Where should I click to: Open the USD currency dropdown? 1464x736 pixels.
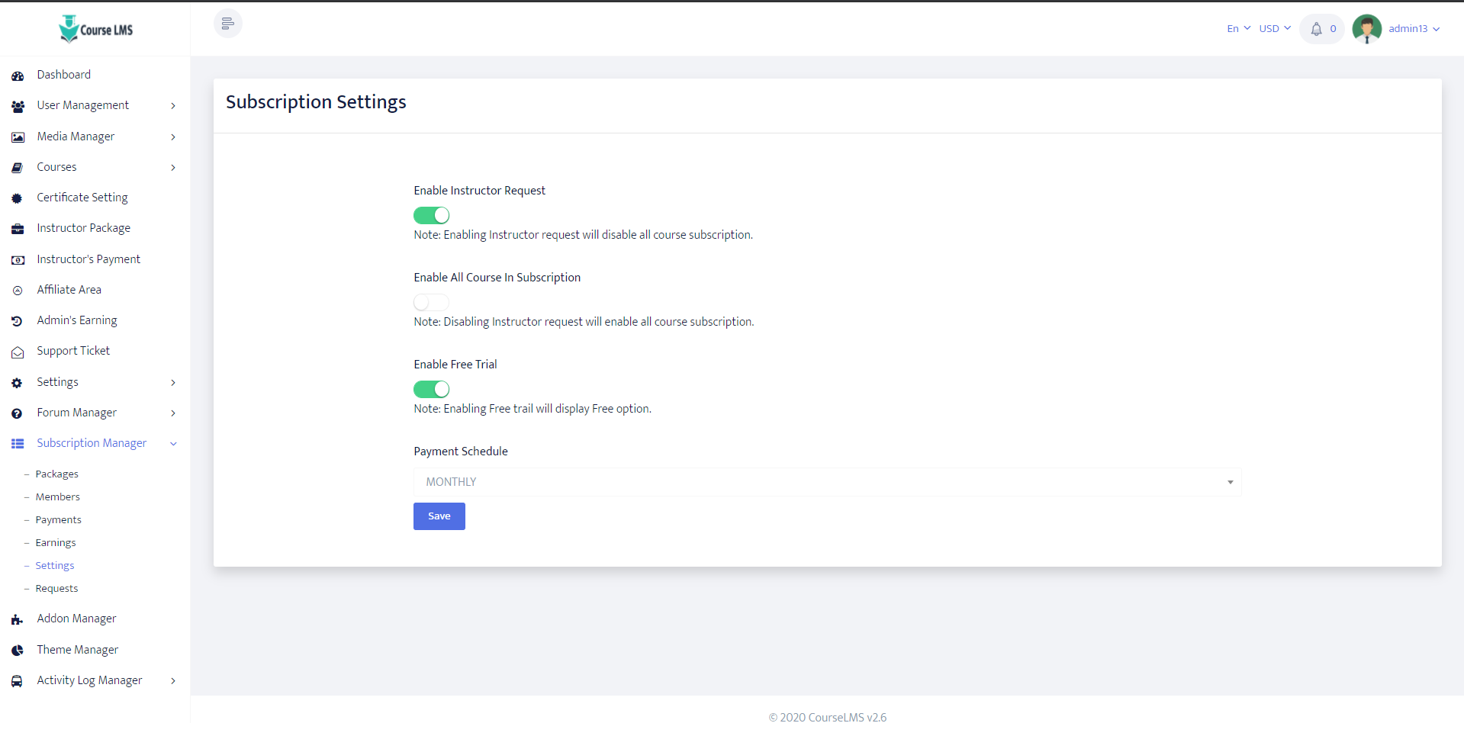(1274, 29)
